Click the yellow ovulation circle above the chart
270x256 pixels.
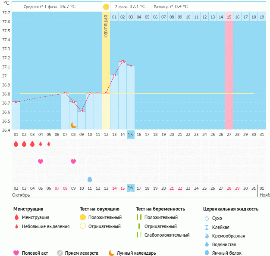tap(106, 7)
